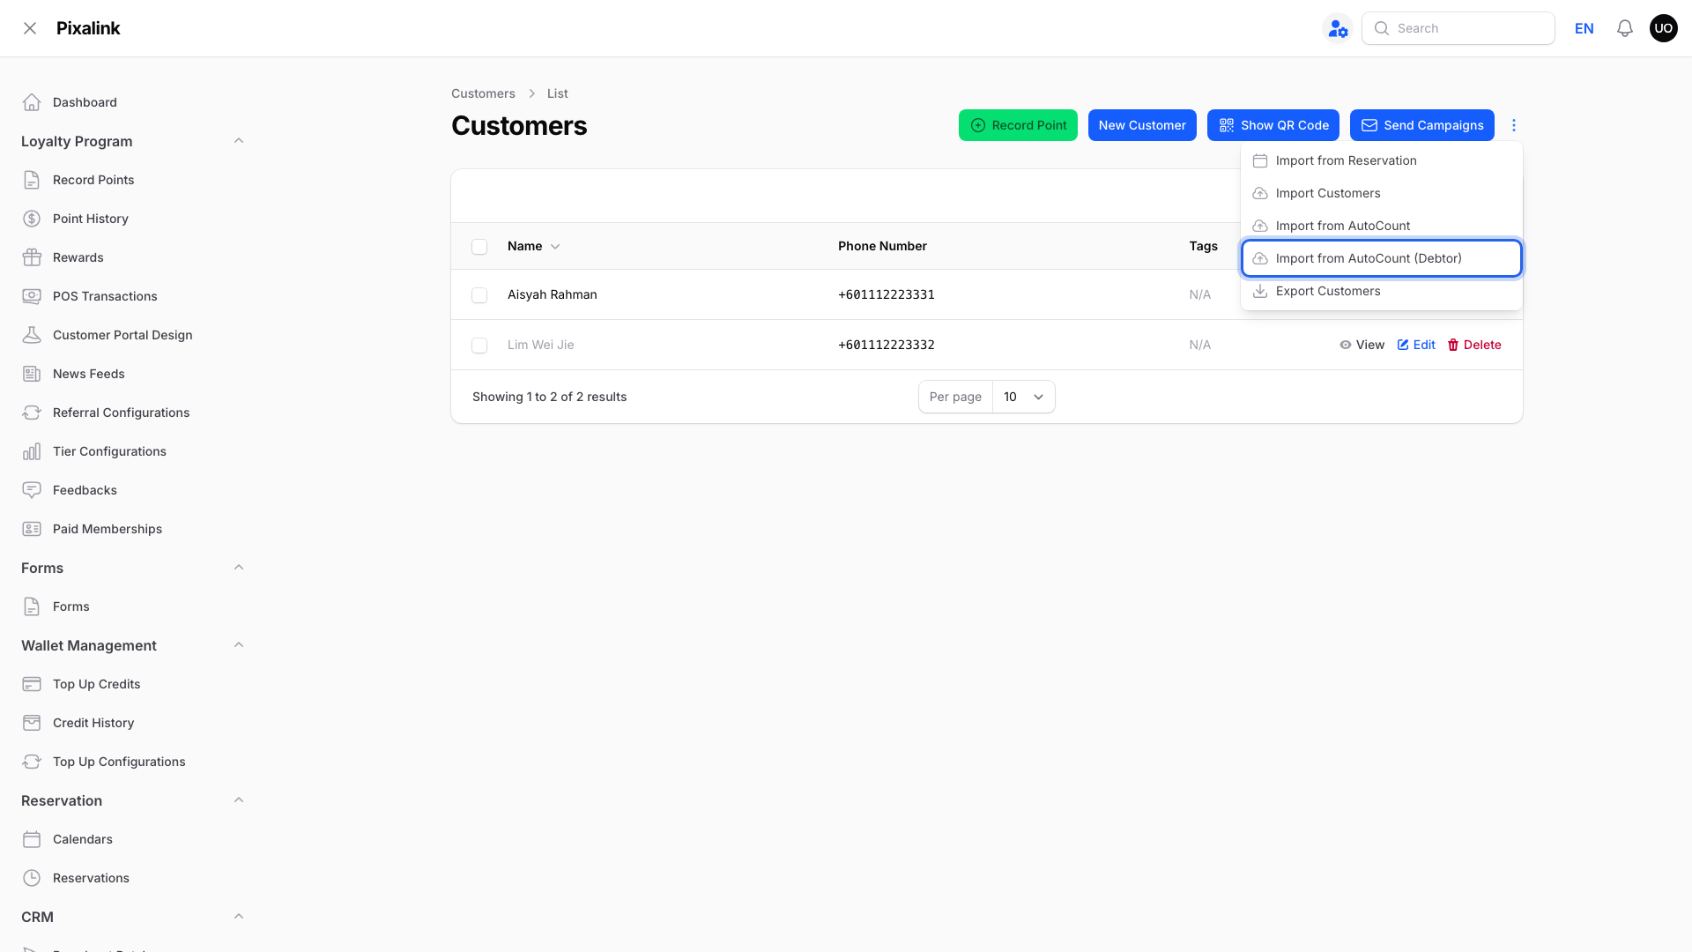This screenshot has width=1692, height=952.
Task: Click the POS Transactions cash icon
Action: pyautogui.click(x=32, y=296)
